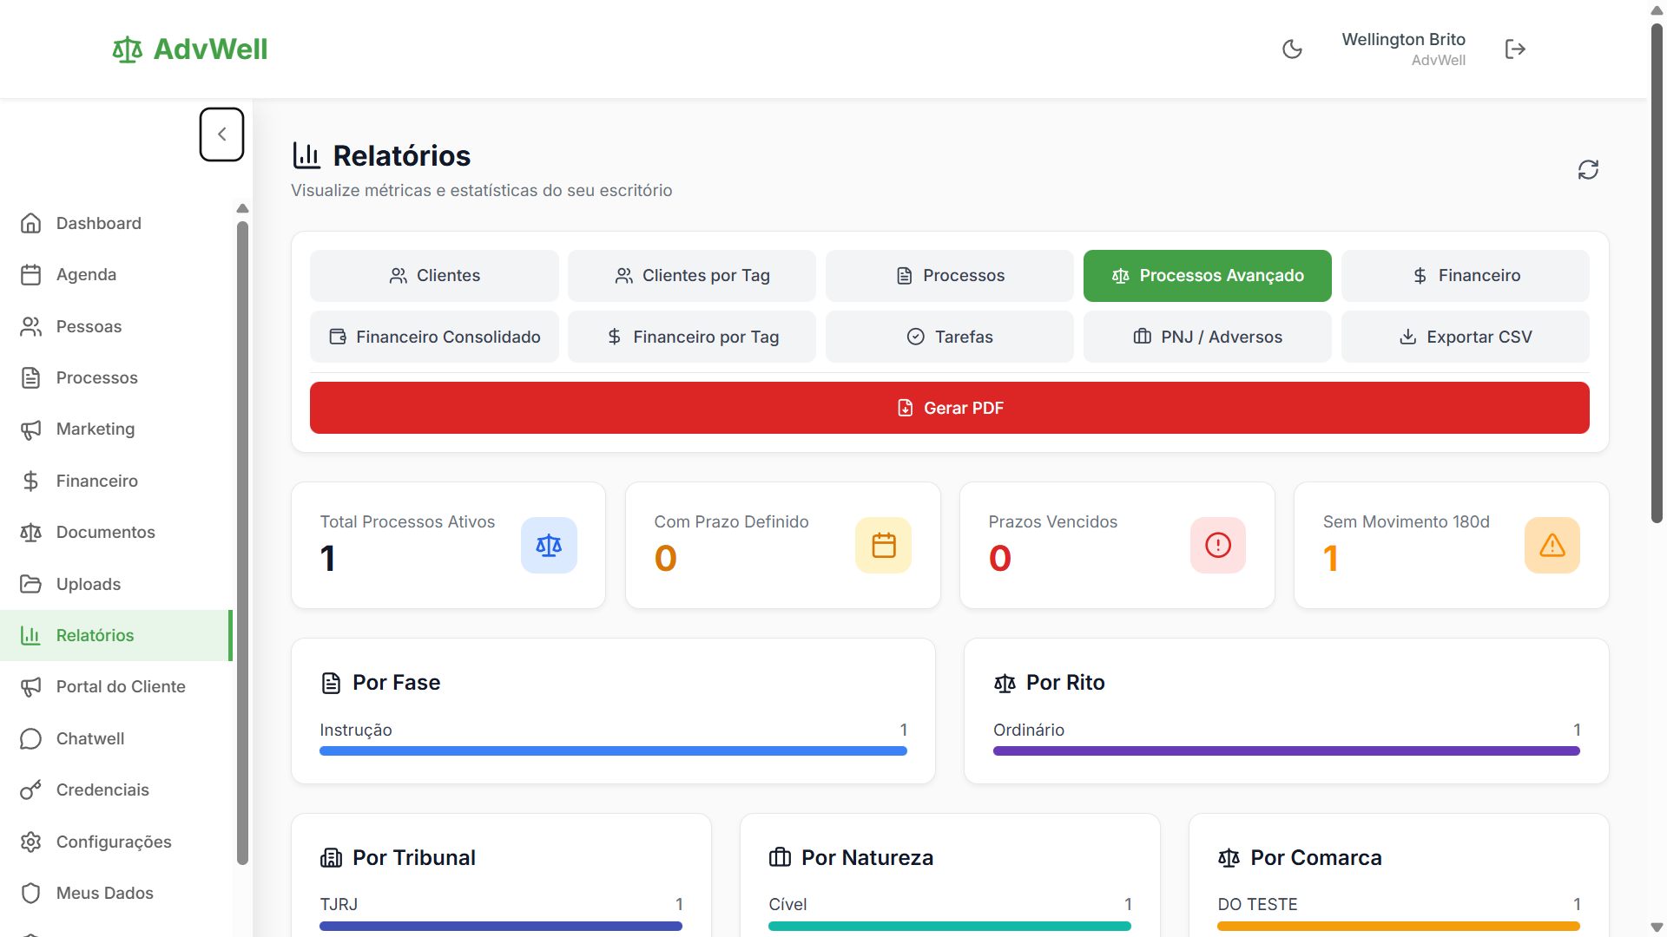Go to Dashboard in the sidebar
The height and width of the screenshot is (937, 1667).
[x=98, y=223]
